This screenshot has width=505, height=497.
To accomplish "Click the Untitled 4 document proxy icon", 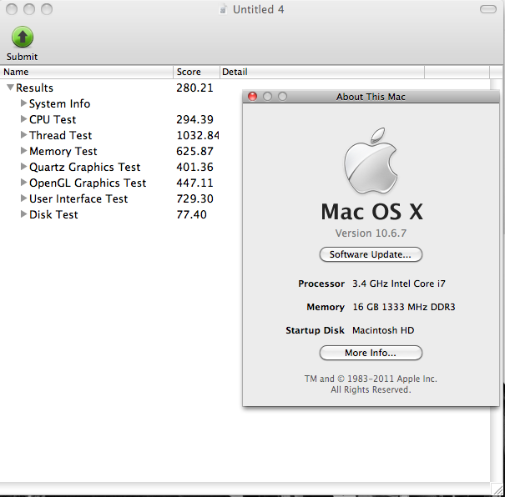I will 223,9.
